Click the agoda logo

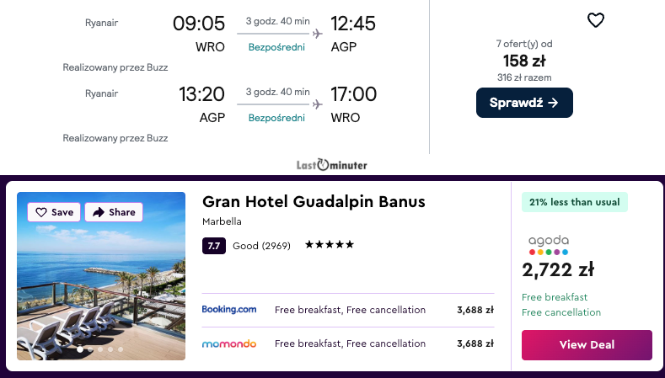549,245
